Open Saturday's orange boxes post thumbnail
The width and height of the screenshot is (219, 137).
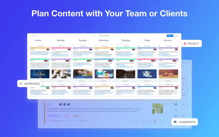(168, 74)
